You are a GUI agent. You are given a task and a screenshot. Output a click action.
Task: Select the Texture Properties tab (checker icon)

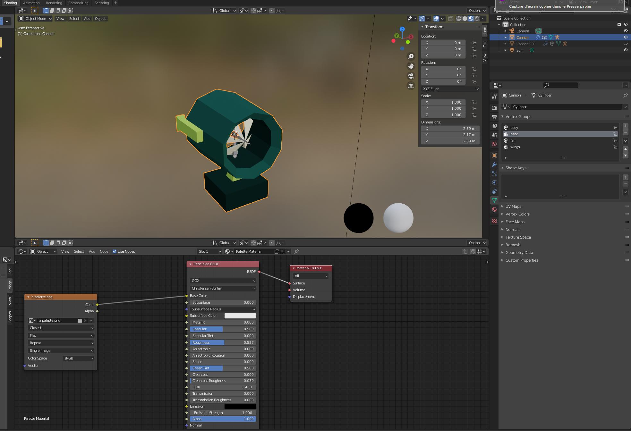[x=494, y=221]
